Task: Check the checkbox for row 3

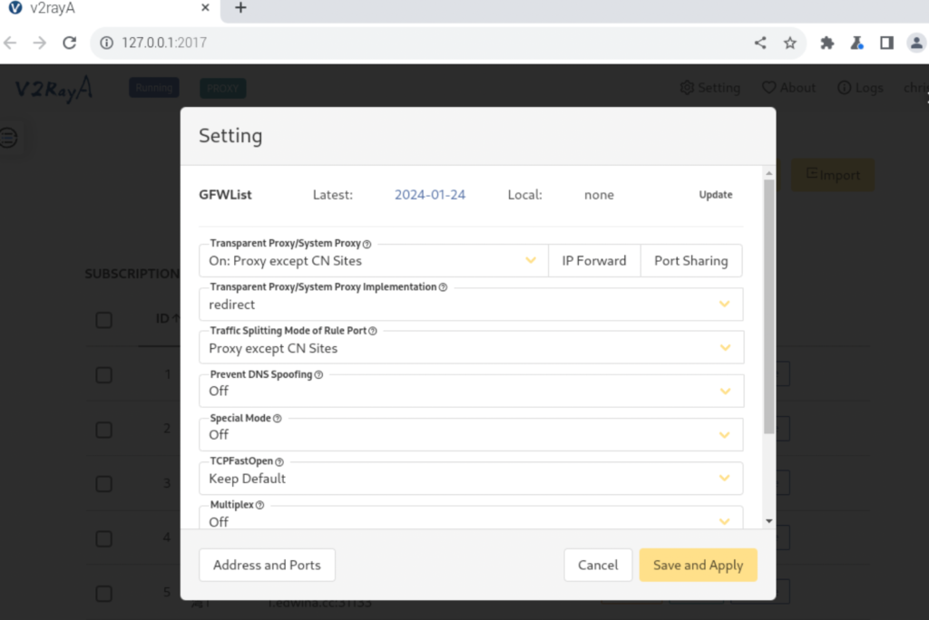Action: click(104, 484)
